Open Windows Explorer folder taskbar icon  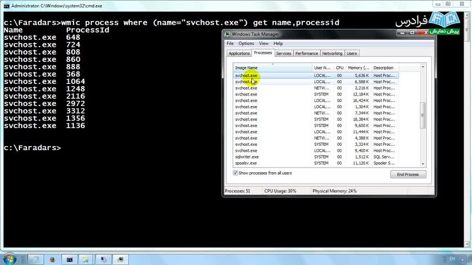click(86, 259)
